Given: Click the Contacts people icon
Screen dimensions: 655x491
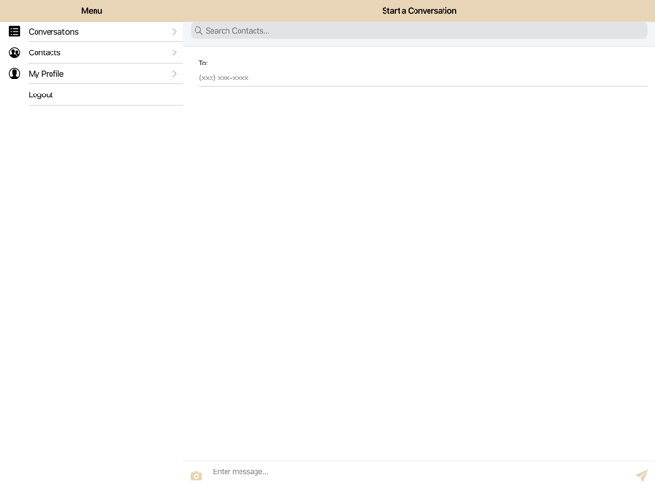Looking at the screenshot, I should coord(14,52).
